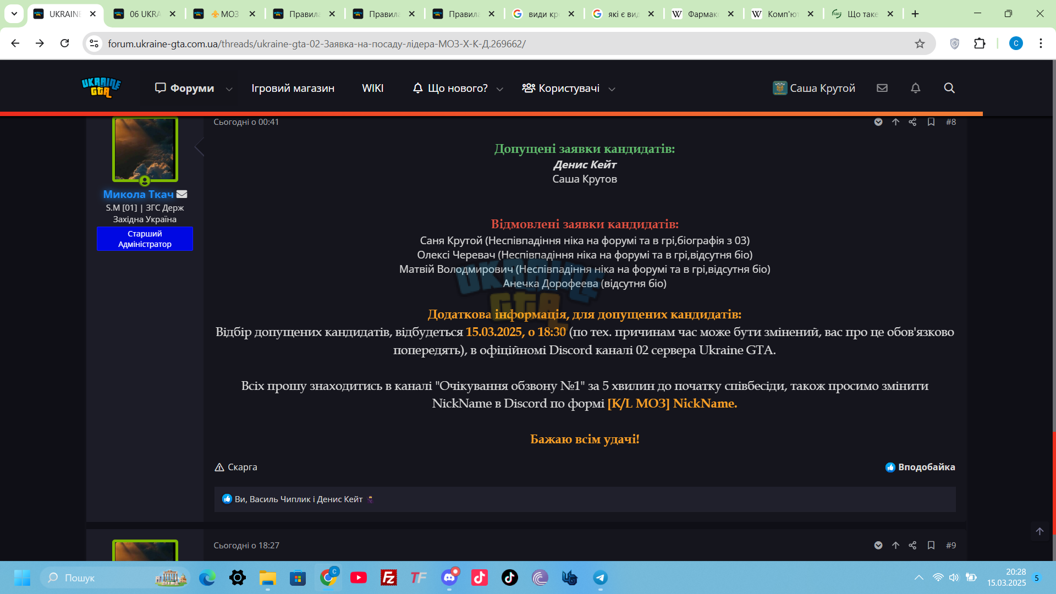Open Ігровий магазин menu item
This screenshot has width=1056, height=594.
pos(293,88)
